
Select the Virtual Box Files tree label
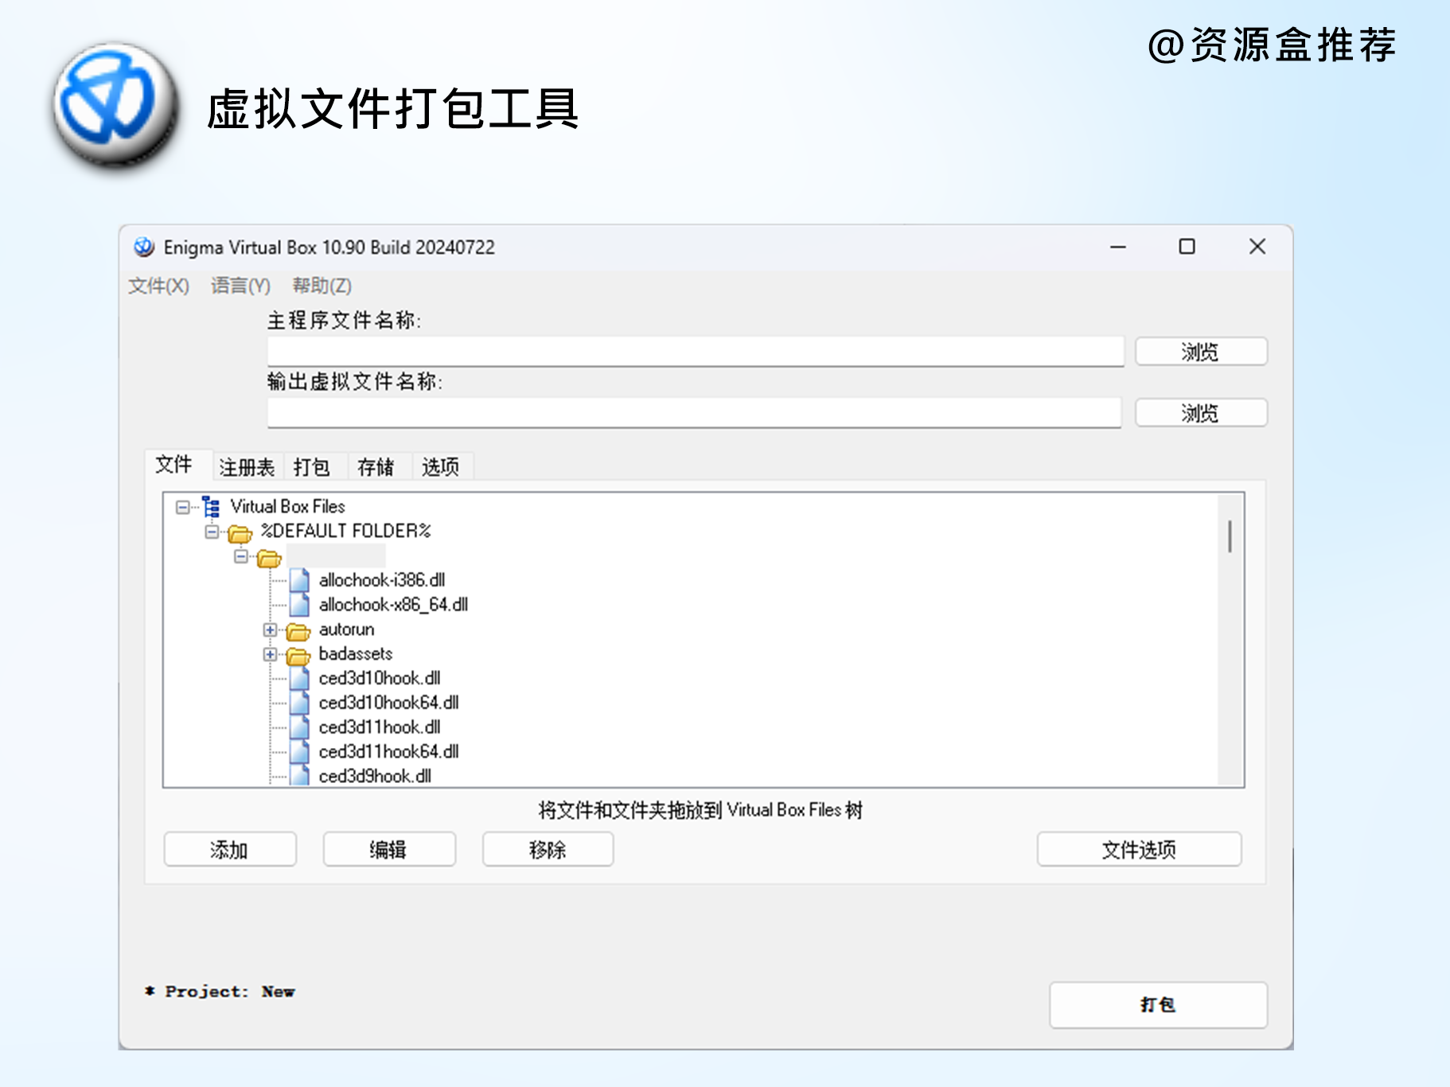click(x=287, y=507)
